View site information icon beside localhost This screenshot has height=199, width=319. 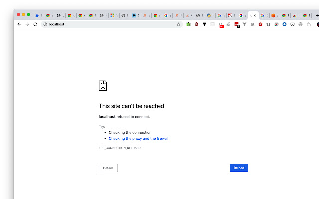coord(45,24)
